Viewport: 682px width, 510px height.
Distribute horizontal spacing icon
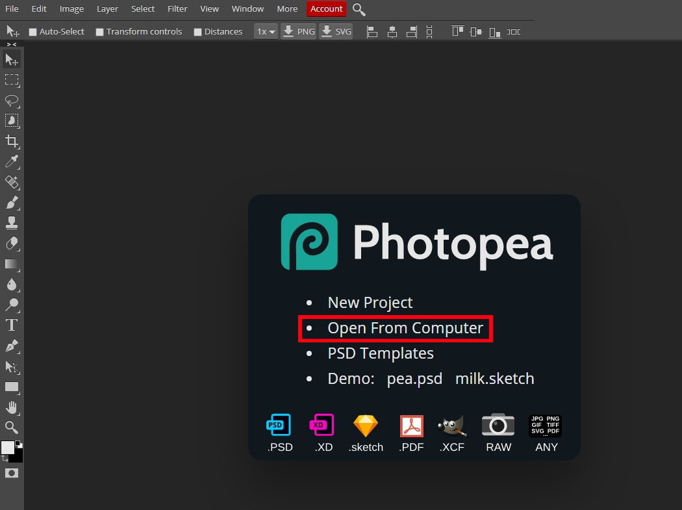coord(514,31)
